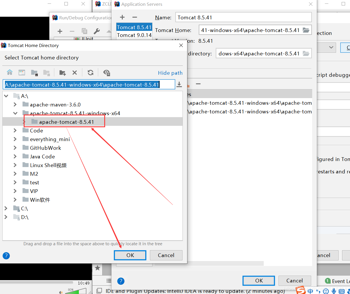Open dropdown in background Run/Debug window

pyautogui.click(x=331, y=47)
